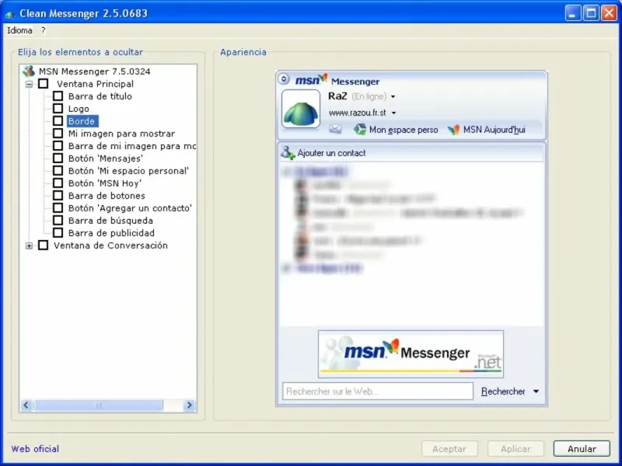Click the Aplicar button
Viewport: 622px width, 466px height.
coord(515,449)
